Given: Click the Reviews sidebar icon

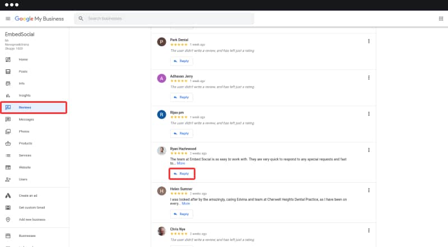Looking at the screenshot, I should coord(8,107).
